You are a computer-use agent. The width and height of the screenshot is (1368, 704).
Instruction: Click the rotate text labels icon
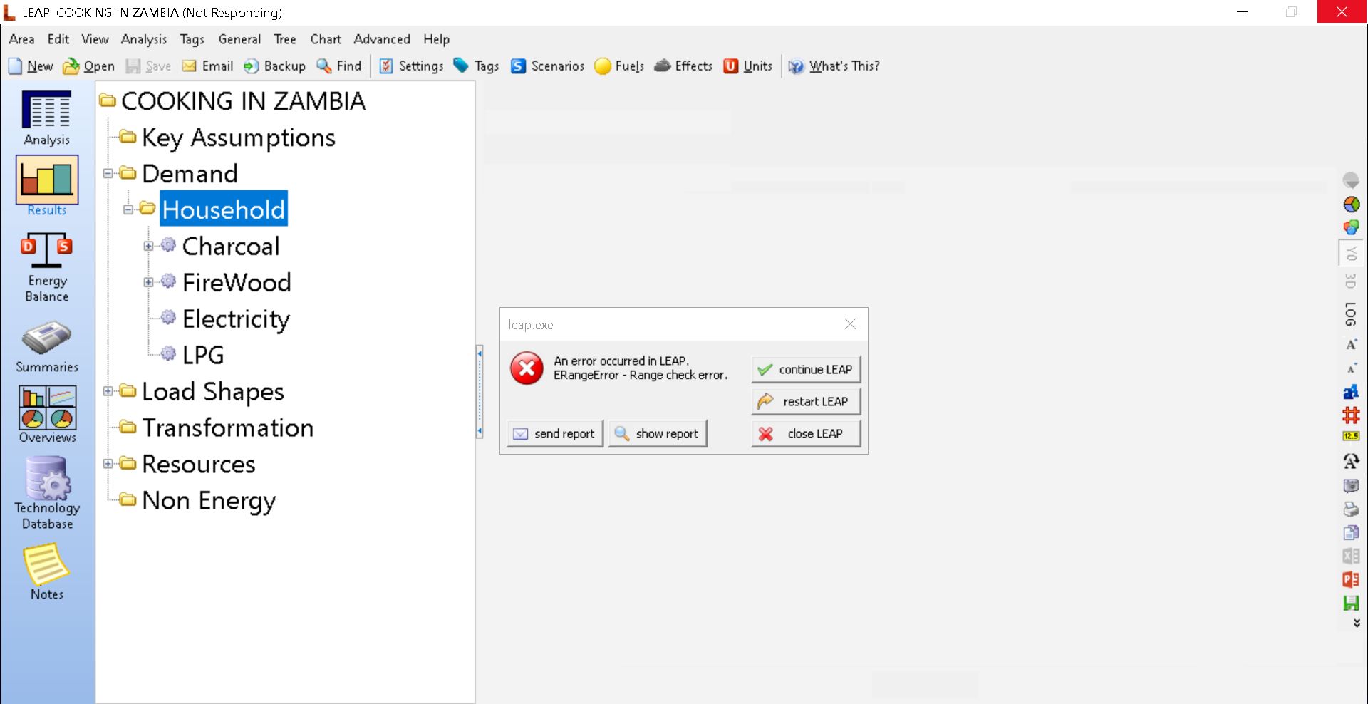[1351, 461]
